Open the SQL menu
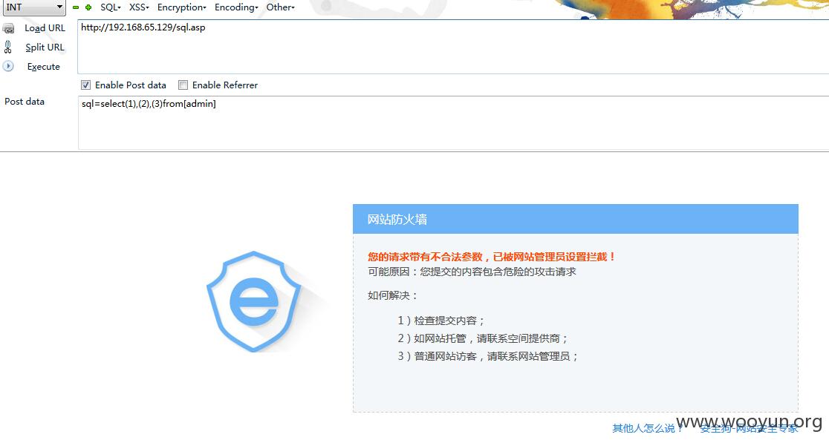The width and height of the screenshot is (829, 443). click(x=111, y=7)
